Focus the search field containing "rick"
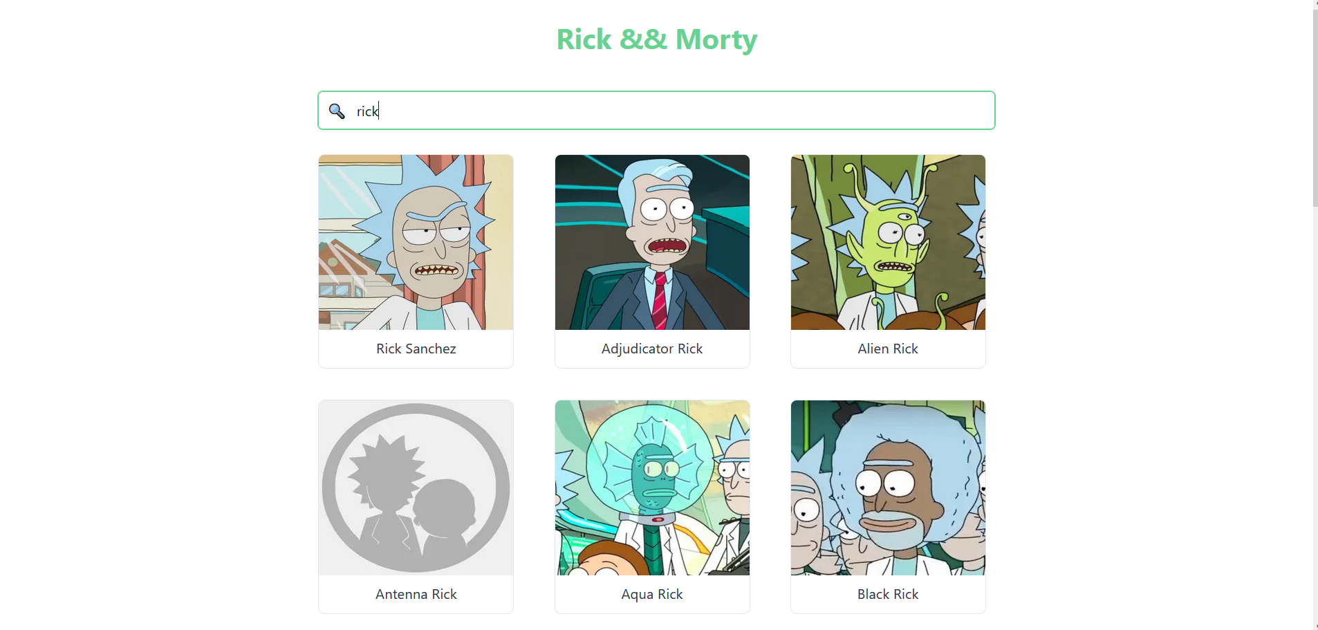 656,111
